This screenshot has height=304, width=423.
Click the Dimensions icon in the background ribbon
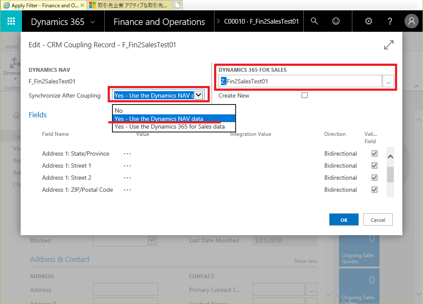pyautogui.click(x=14, y=63)
